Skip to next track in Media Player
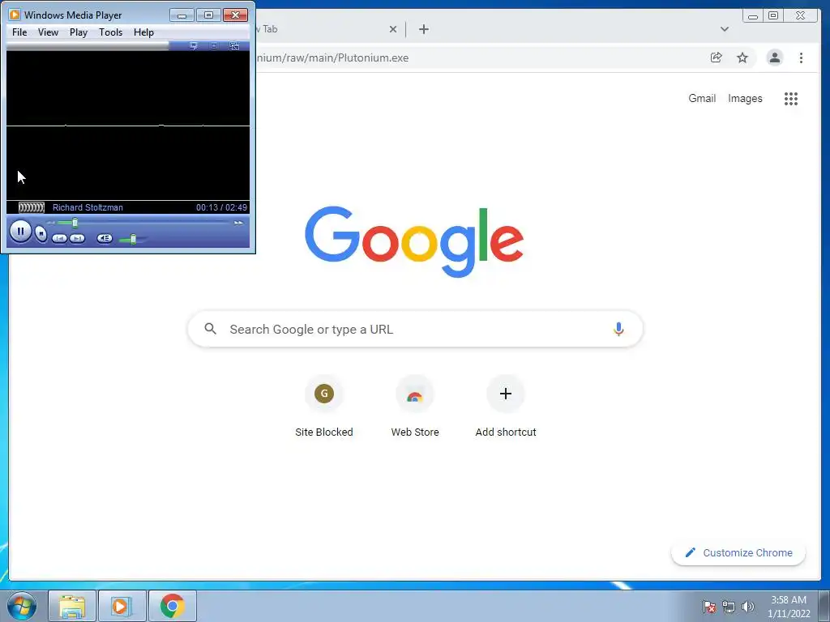This screenshot has height=622, width=830. tap(77, 239)
